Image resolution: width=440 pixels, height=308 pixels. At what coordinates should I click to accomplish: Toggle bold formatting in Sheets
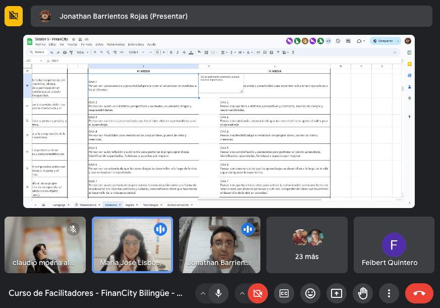click(171, 53)
